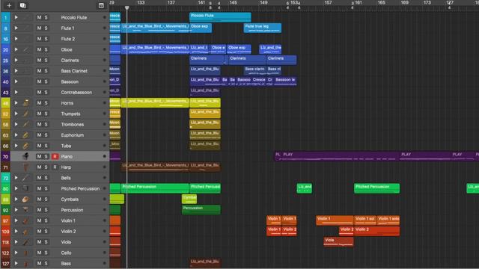The image size is (479, 269).
Task: Mute the Oboe track
Action: point(39,49)
